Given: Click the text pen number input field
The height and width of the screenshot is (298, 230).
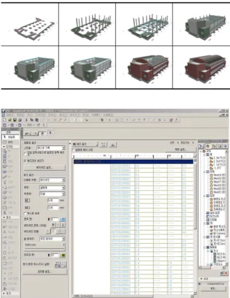Looking at the screenshot, I should tap(54, 219).
